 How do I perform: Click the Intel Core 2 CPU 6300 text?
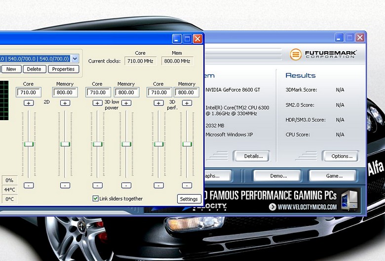click(x=237, y=110)
